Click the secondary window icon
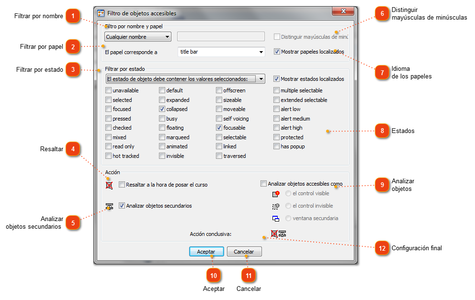The height and width of the screenshot is (300, 475). click(x=276, y=218)
